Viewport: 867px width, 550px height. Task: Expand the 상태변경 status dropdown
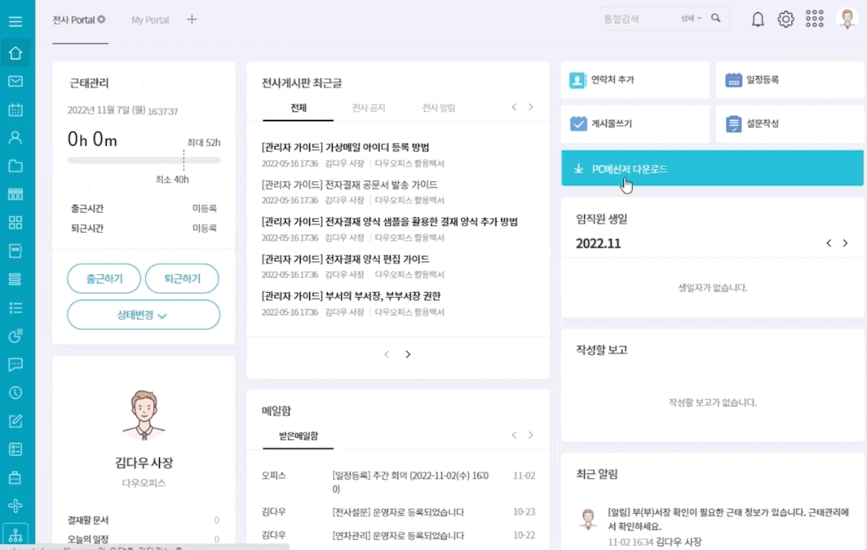pos(143,315)
